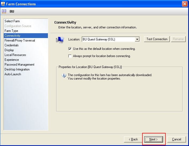Image resolution: width=189 pixels, height=146 pixels.
Task: Click the Test Connection button
Action: (157, 39)
